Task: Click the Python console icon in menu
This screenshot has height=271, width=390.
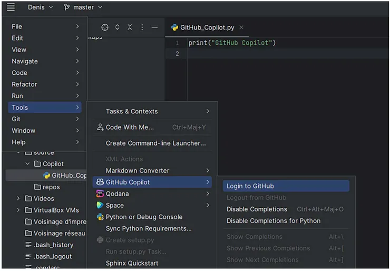Action: tap(100, 217)
